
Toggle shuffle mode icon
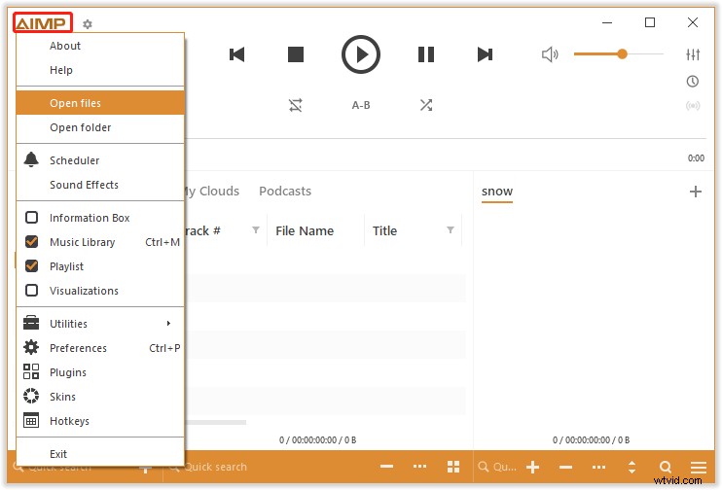pyautogui.click(x=426, y=105)
